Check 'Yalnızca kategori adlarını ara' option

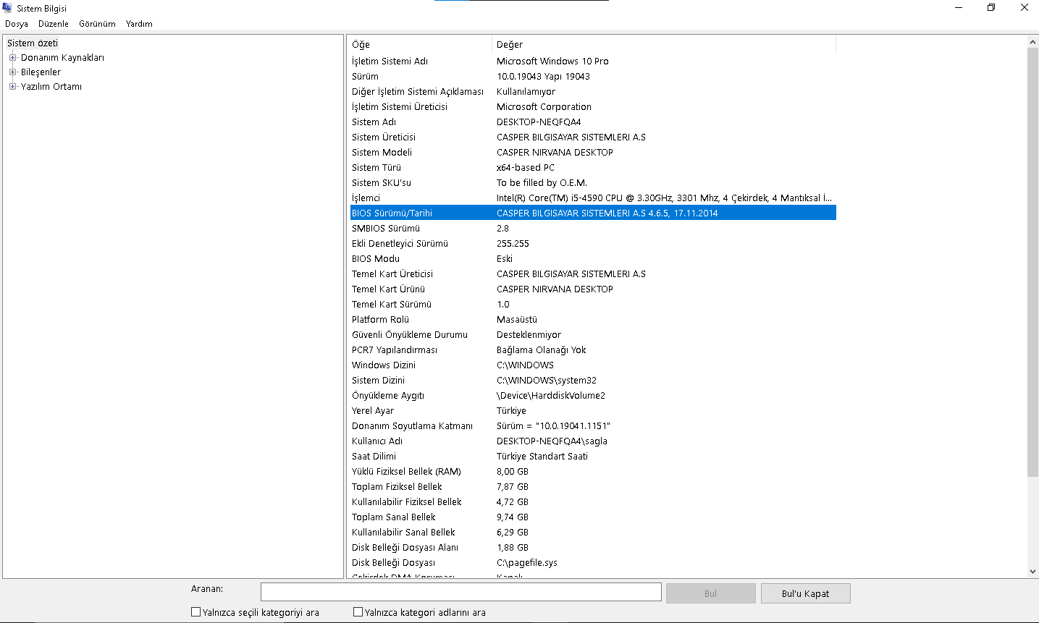click(358, 612)
